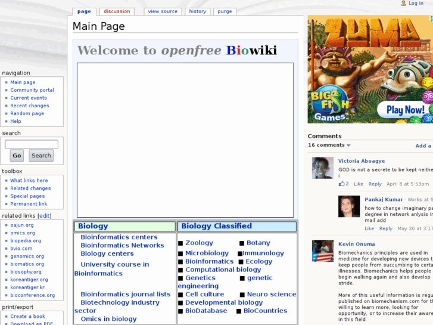The height and width of the screenshot is (325, 433).
Task: Click the Zuma Play Now! ad button
Action: [405, 110]
